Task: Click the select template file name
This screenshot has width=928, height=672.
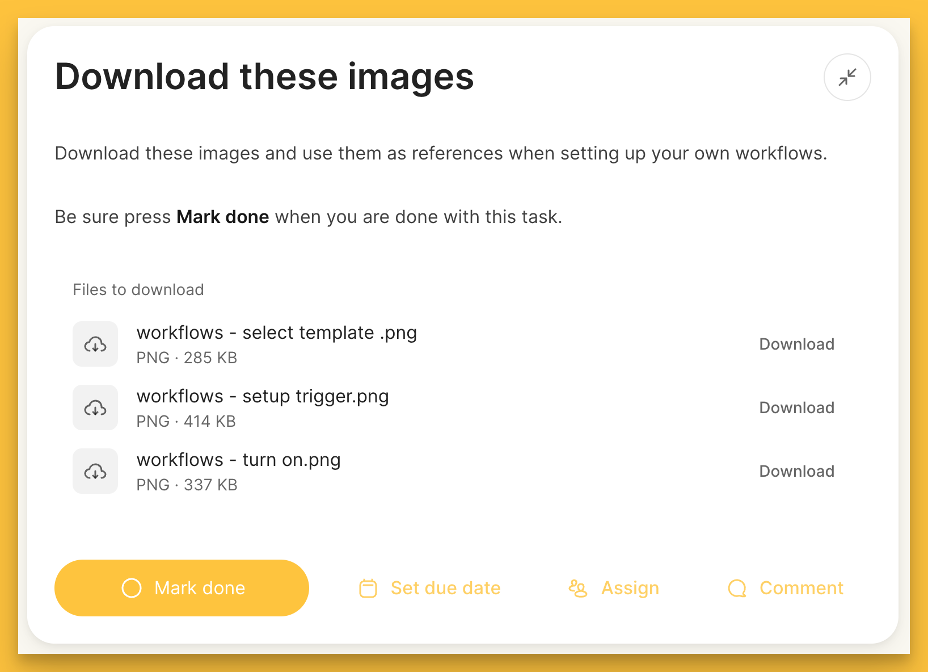Action: [x=277, y=333]
